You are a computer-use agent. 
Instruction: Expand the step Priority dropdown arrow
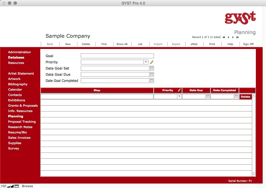point(179,96)
